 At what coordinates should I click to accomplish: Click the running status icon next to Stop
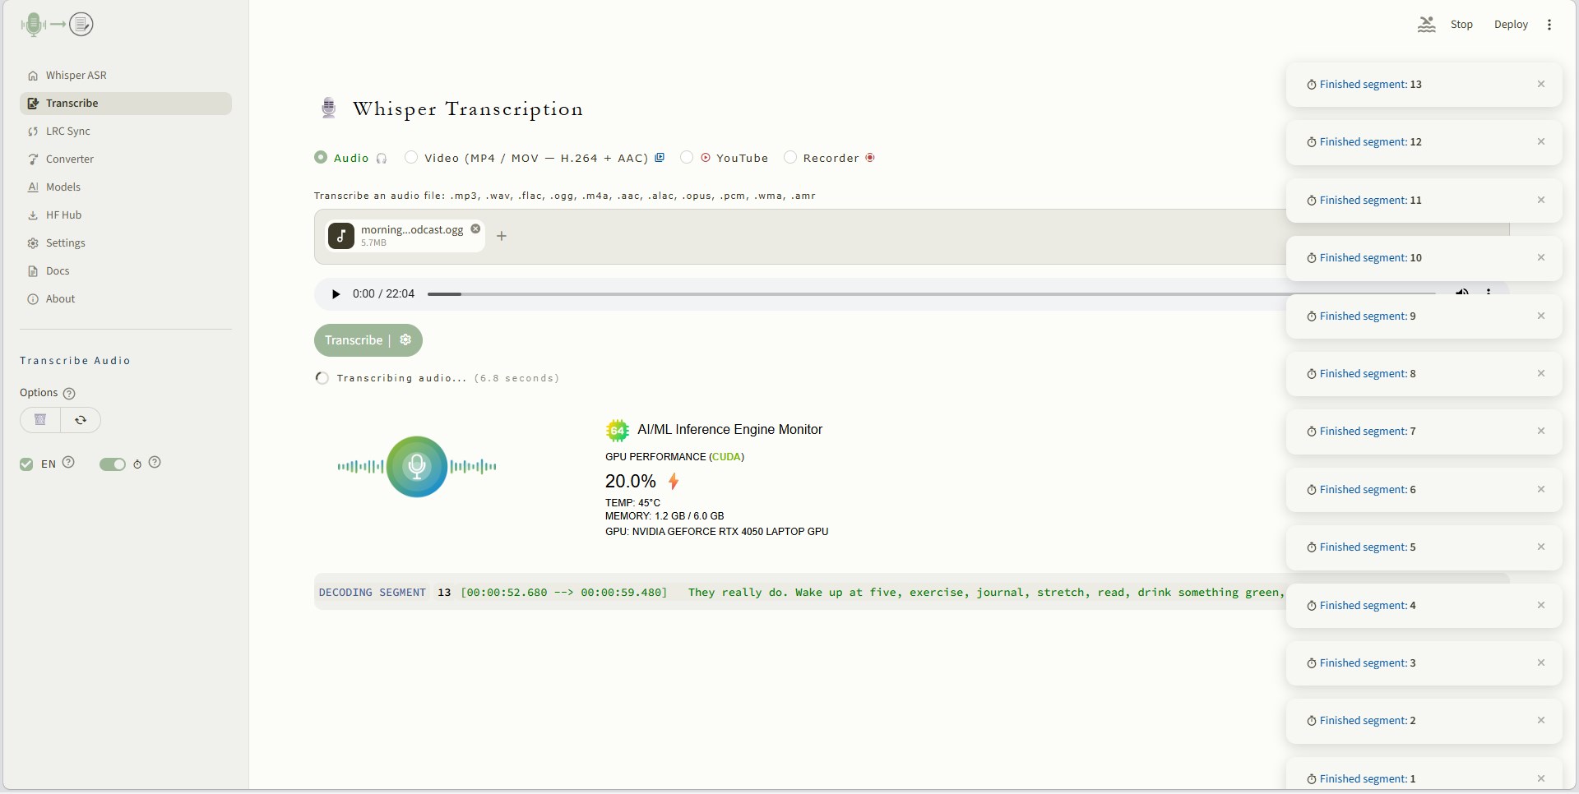pos(1427,25)
